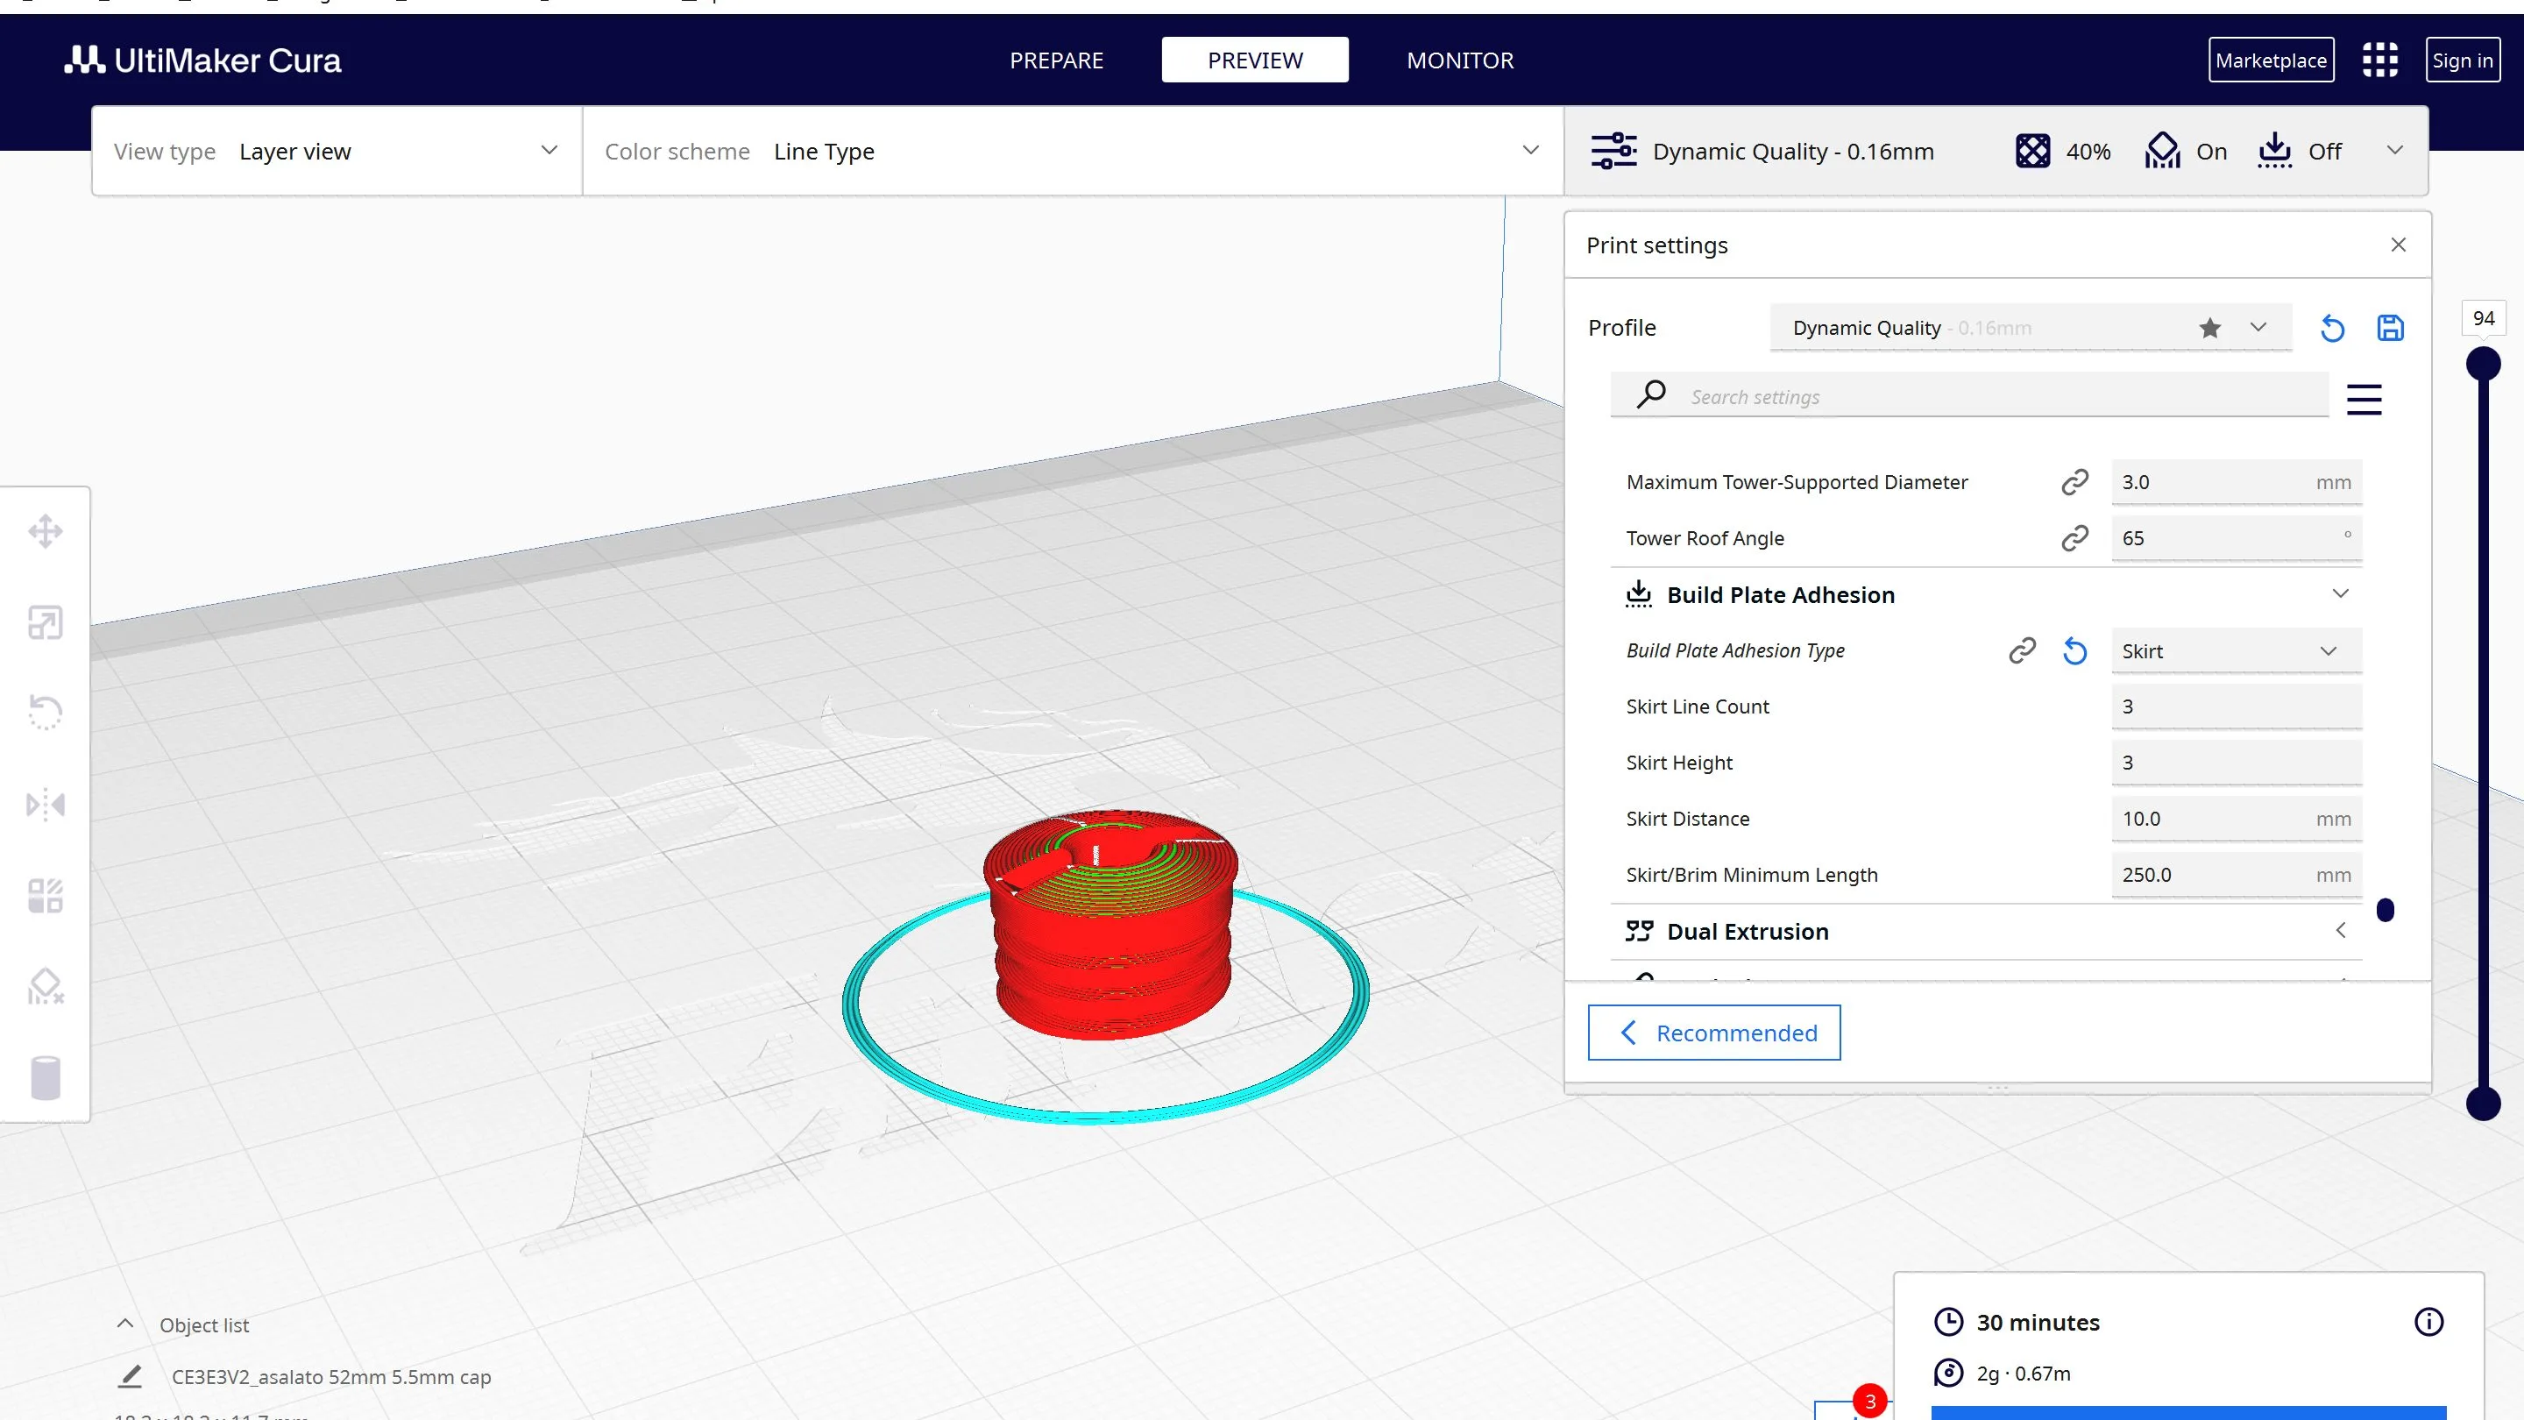This screenshot has width=2524, height=1420.
Task: Edit the Skirt Line Count value
Action: pos(2237,706)
